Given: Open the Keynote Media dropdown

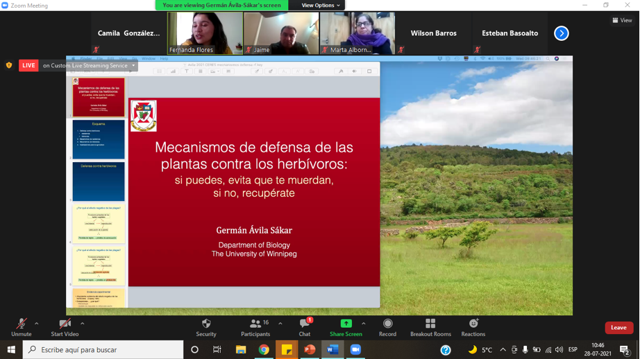Looking at the screenshot, I should 214,71.
